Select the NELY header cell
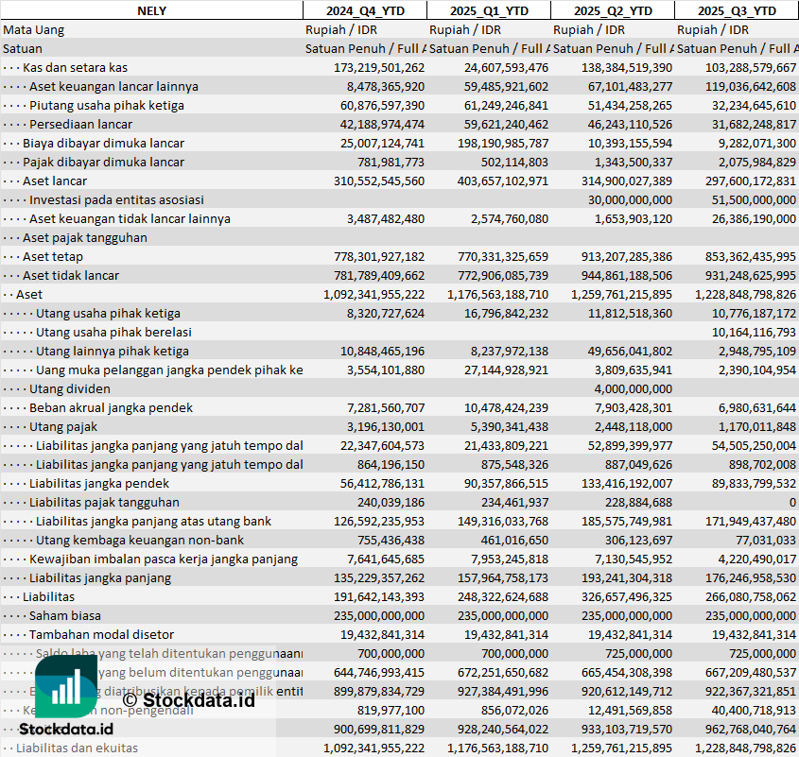Image resolution: width=799 pixels, height=757 pixels. [x=151, y=10]
